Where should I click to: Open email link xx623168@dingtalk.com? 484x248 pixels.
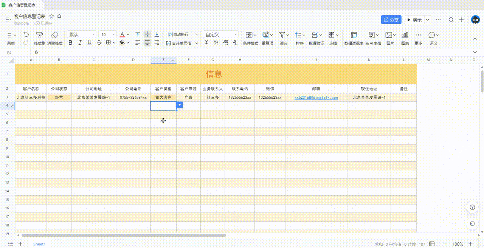(x=316, y=98)
